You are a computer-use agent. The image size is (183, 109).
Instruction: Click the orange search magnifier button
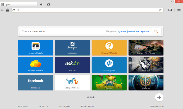[x=156, y=31]
